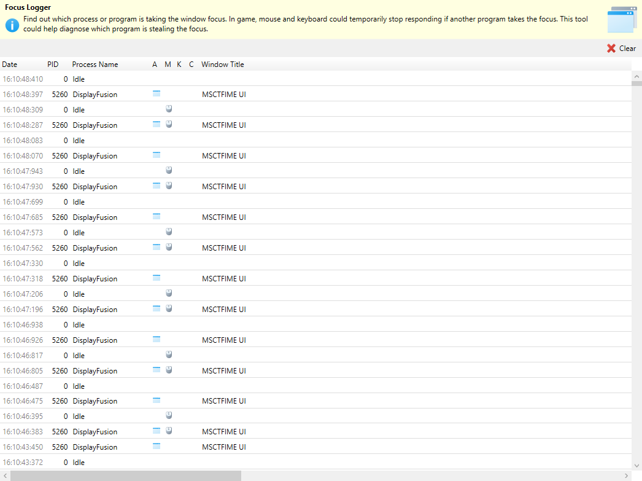The height and width of the screenshot is (481, 642).
Task: Click the window icon in the 16:10:47:196 row
Action: click(157, 308)
